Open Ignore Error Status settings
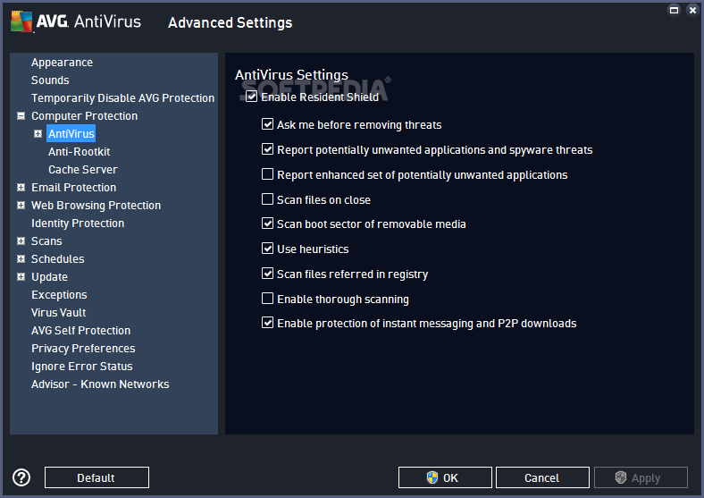The width and height of the screenshot is (704, 498). (82, 367)
